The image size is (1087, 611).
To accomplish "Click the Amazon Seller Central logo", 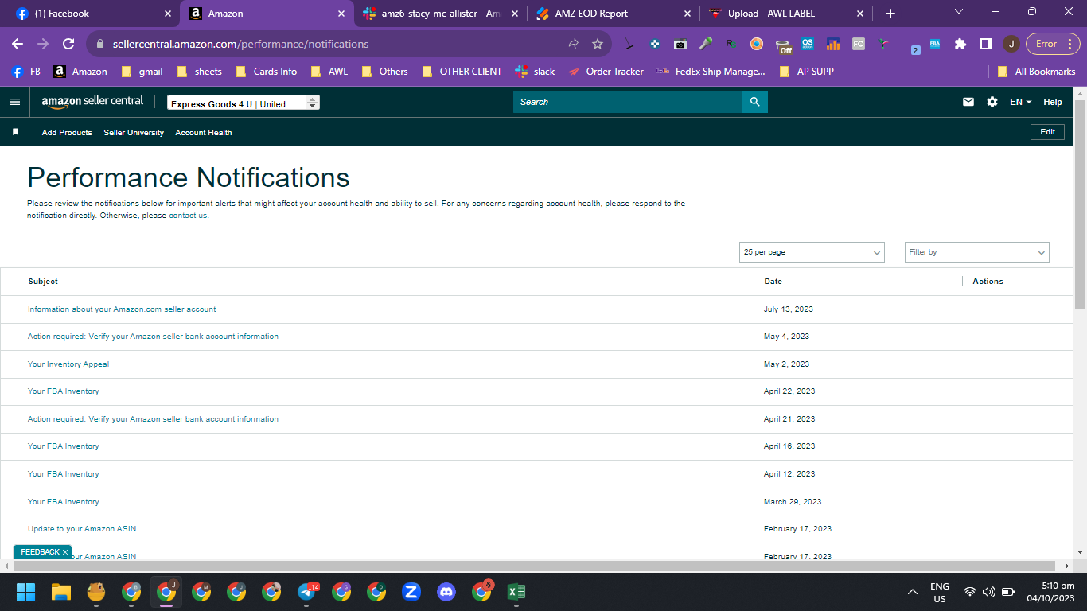I will tap(92, 102).
